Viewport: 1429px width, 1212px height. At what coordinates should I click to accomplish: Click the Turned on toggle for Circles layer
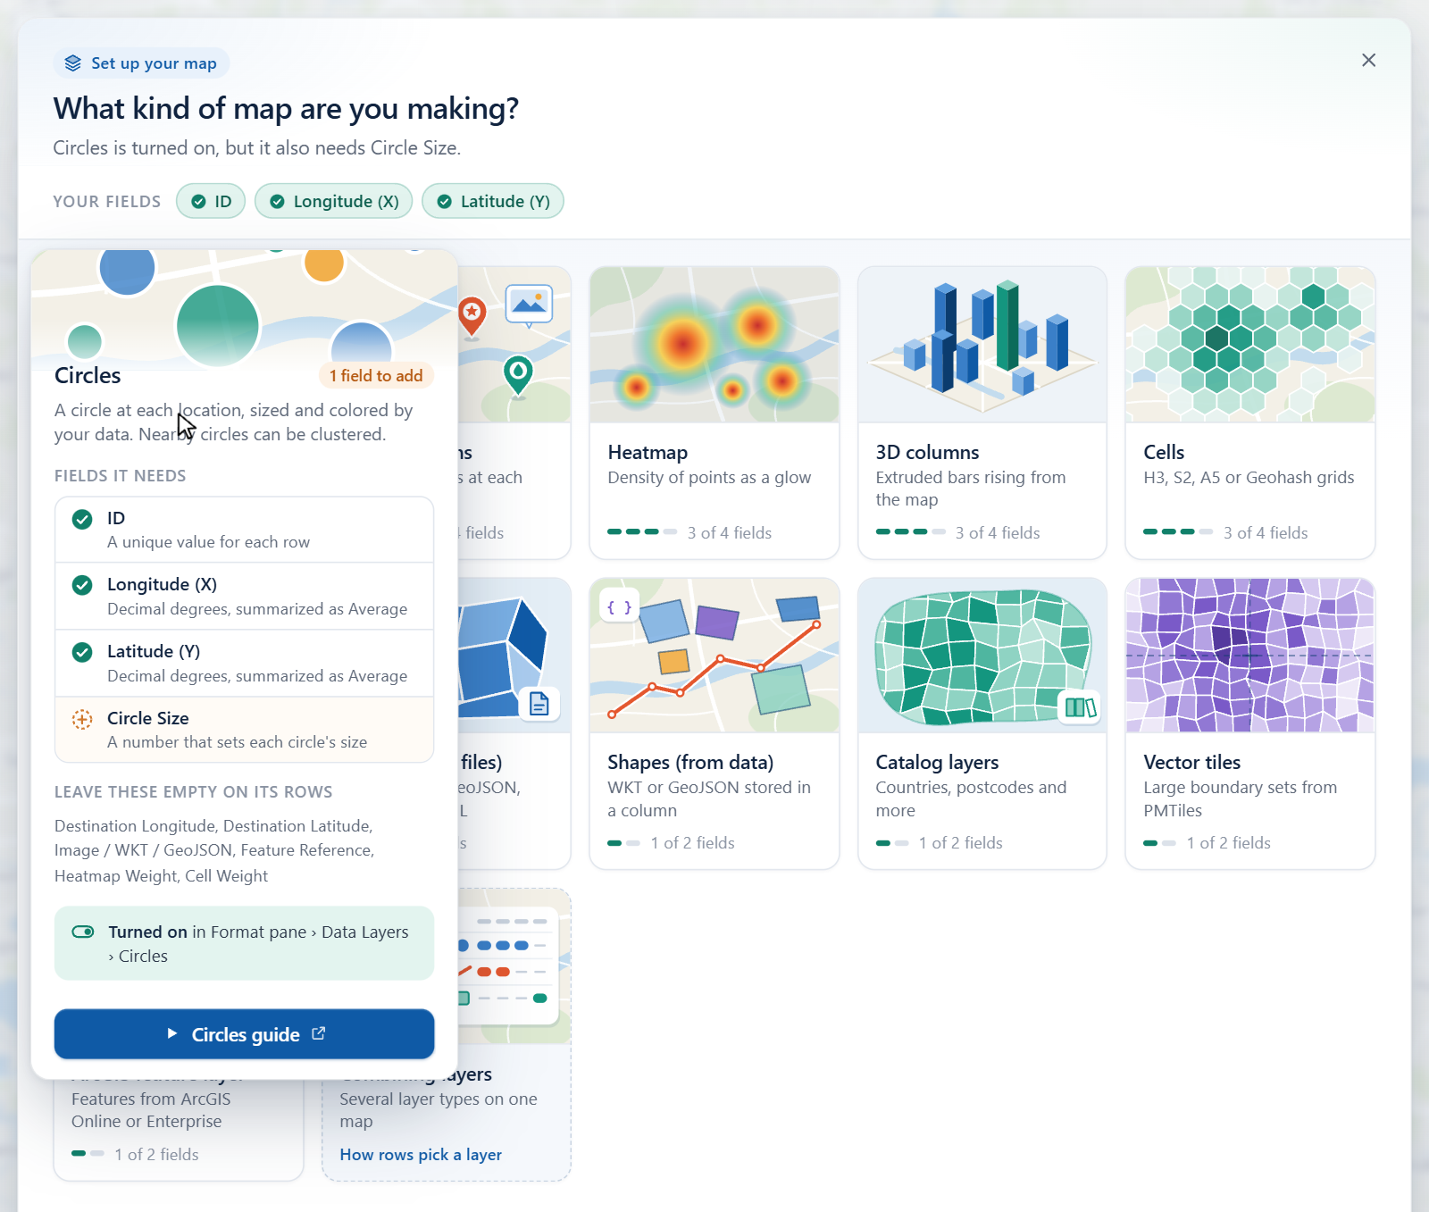pos(83,932)
